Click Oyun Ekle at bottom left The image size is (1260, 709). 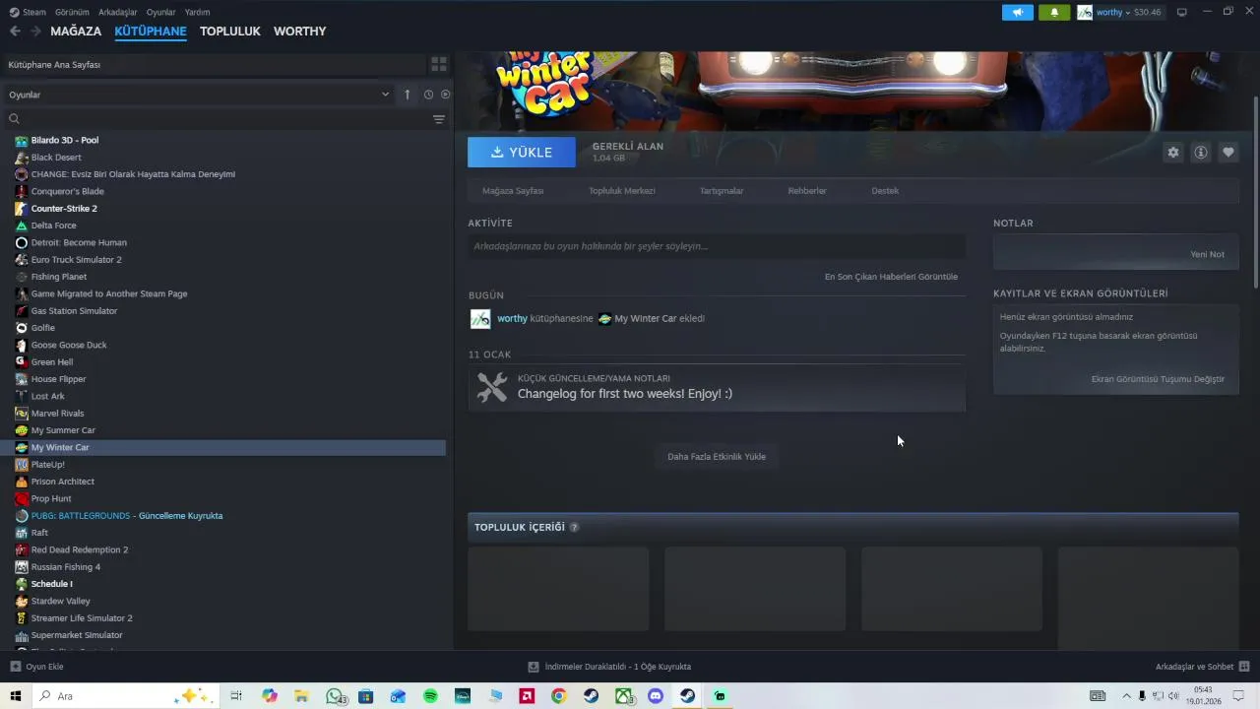pos(37,667)
